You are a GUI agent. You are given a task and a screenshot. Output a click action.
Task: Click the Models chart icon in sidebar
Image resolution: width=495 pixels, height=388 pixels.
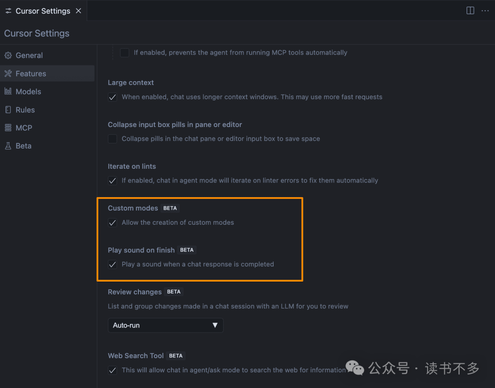pyautogui.click(x=8, y=91)
